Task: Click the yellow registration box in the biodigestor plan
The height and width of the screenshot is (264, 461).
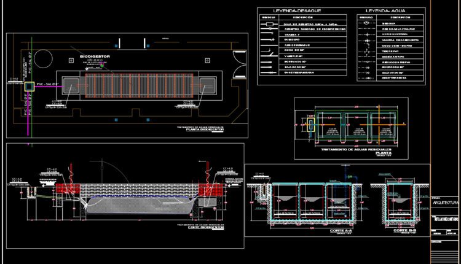Action: click(29, 87)
